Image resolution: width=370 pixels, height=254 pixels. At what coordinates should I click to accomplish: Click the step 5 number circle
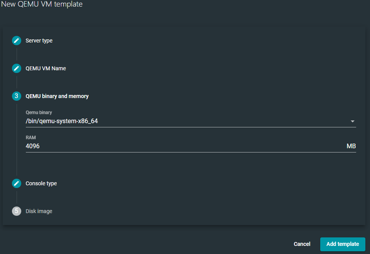[16, 211]
